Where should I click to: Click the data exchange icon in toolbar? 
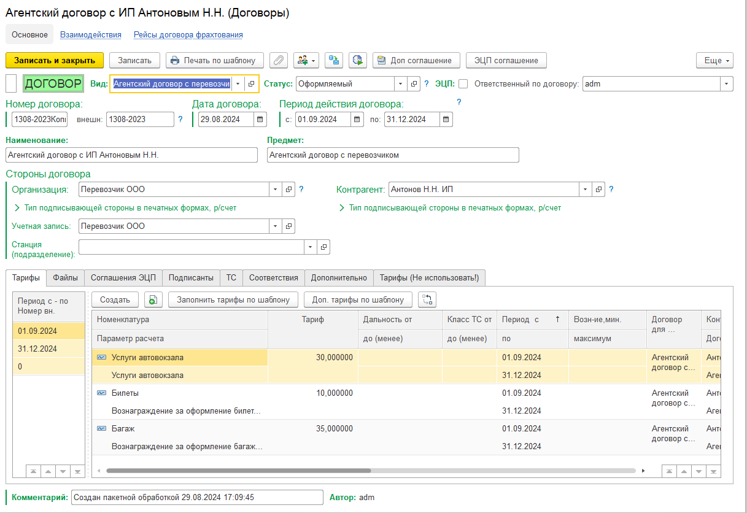(x=334, y=60)
